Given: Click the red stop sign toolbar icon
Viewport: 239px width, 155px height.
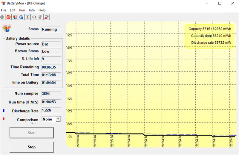Looking at the screenshot, I should 9,17.
